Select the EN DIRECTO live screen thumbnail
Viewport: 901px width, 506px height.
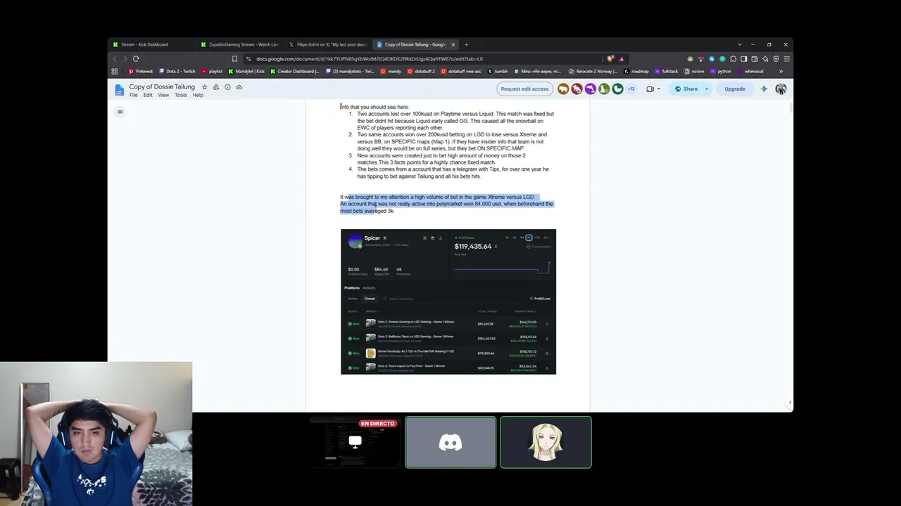pos(355,442)
